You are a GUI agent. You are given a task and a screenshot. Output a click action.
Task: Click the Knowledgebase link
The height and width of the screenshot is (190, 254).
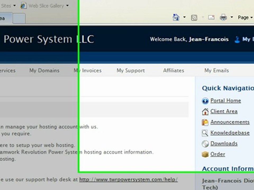click(x=230, y=133)
